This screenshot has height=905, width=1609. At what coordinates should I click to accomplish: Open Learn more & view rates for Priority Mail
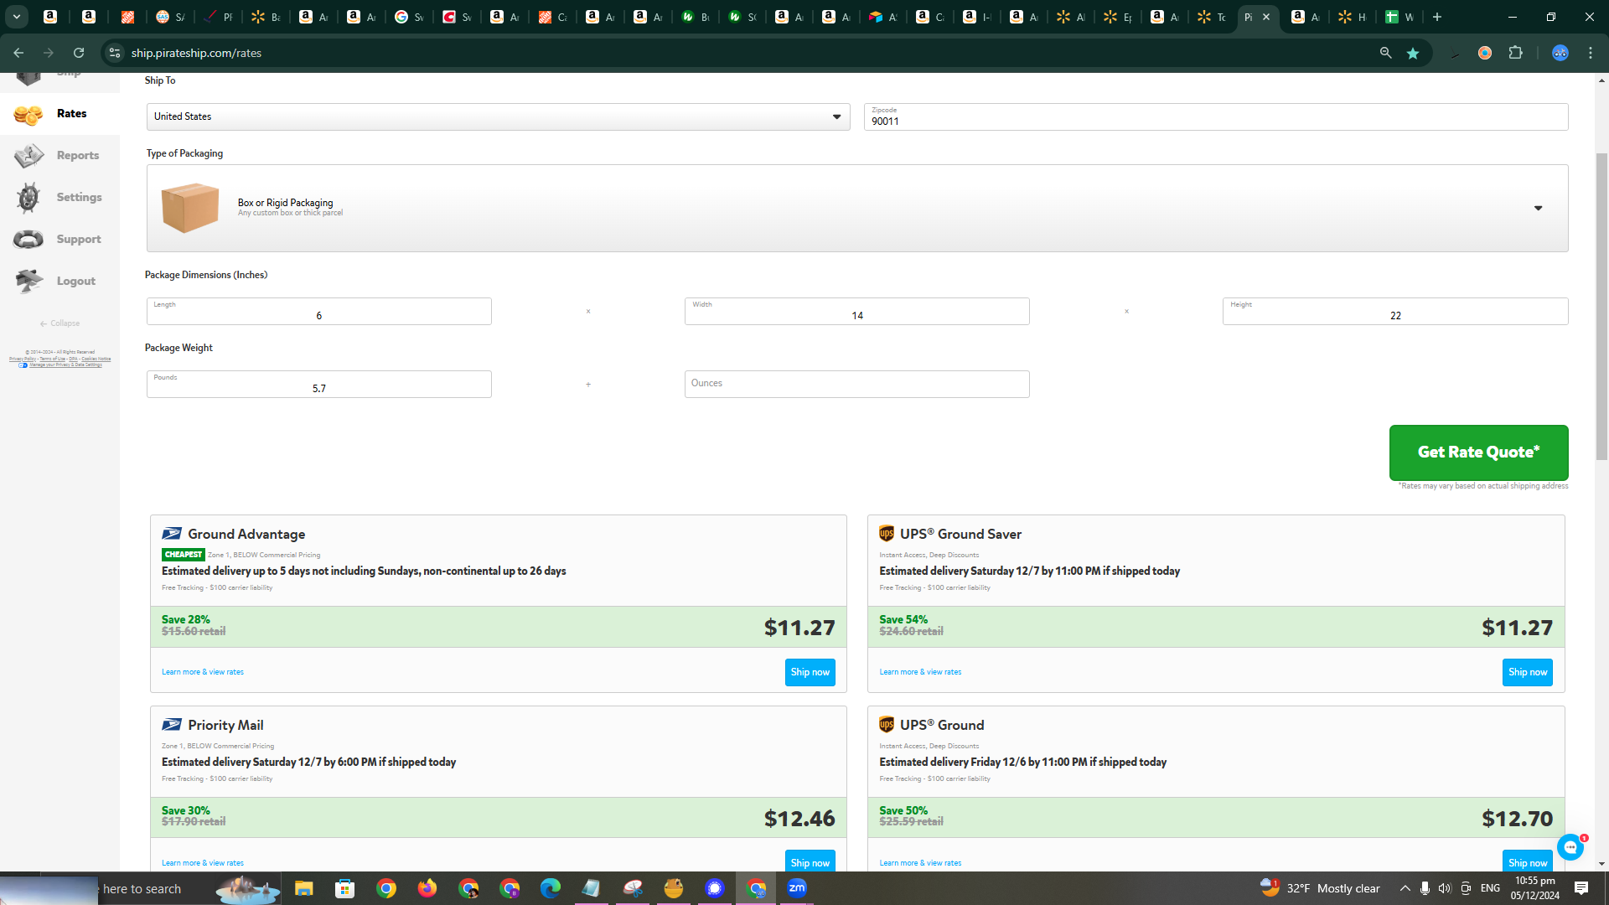pyautogui.click(x=203, y=863)
